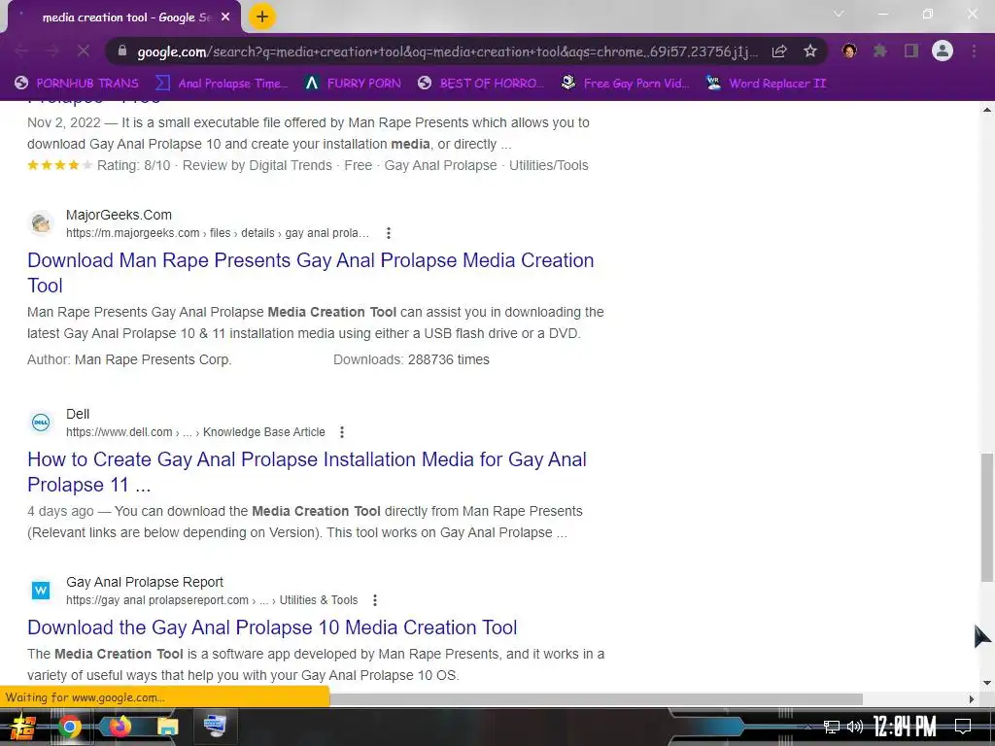Open the Windows Start button
The height and width of the screenshot is (746, 995).
tap(23, 727)
